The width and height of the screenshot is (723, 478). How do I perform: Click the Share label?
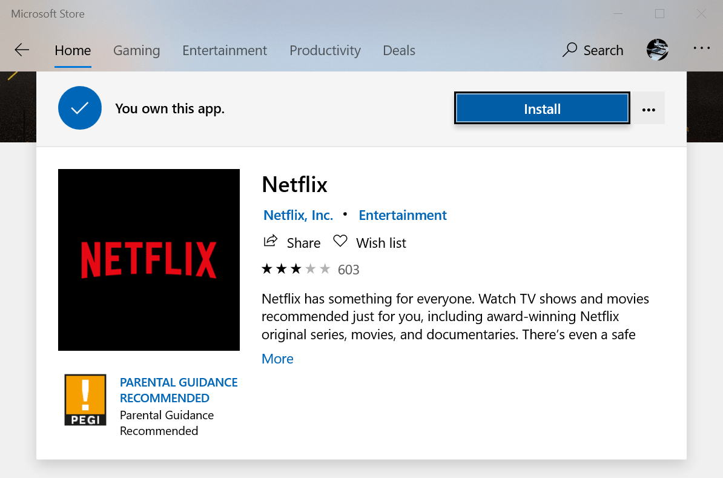303,243
